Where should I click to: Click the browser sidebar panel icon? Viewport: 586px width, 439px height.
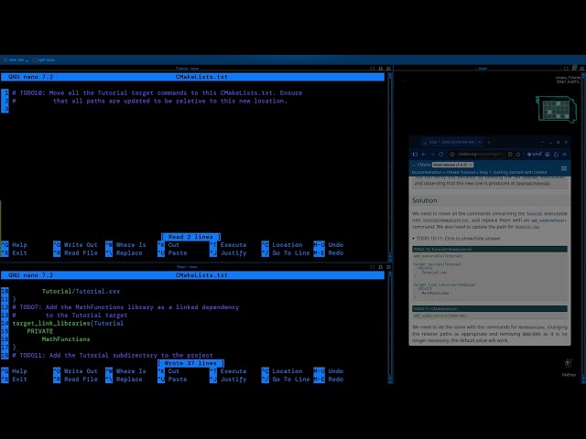tap(415, 155)
